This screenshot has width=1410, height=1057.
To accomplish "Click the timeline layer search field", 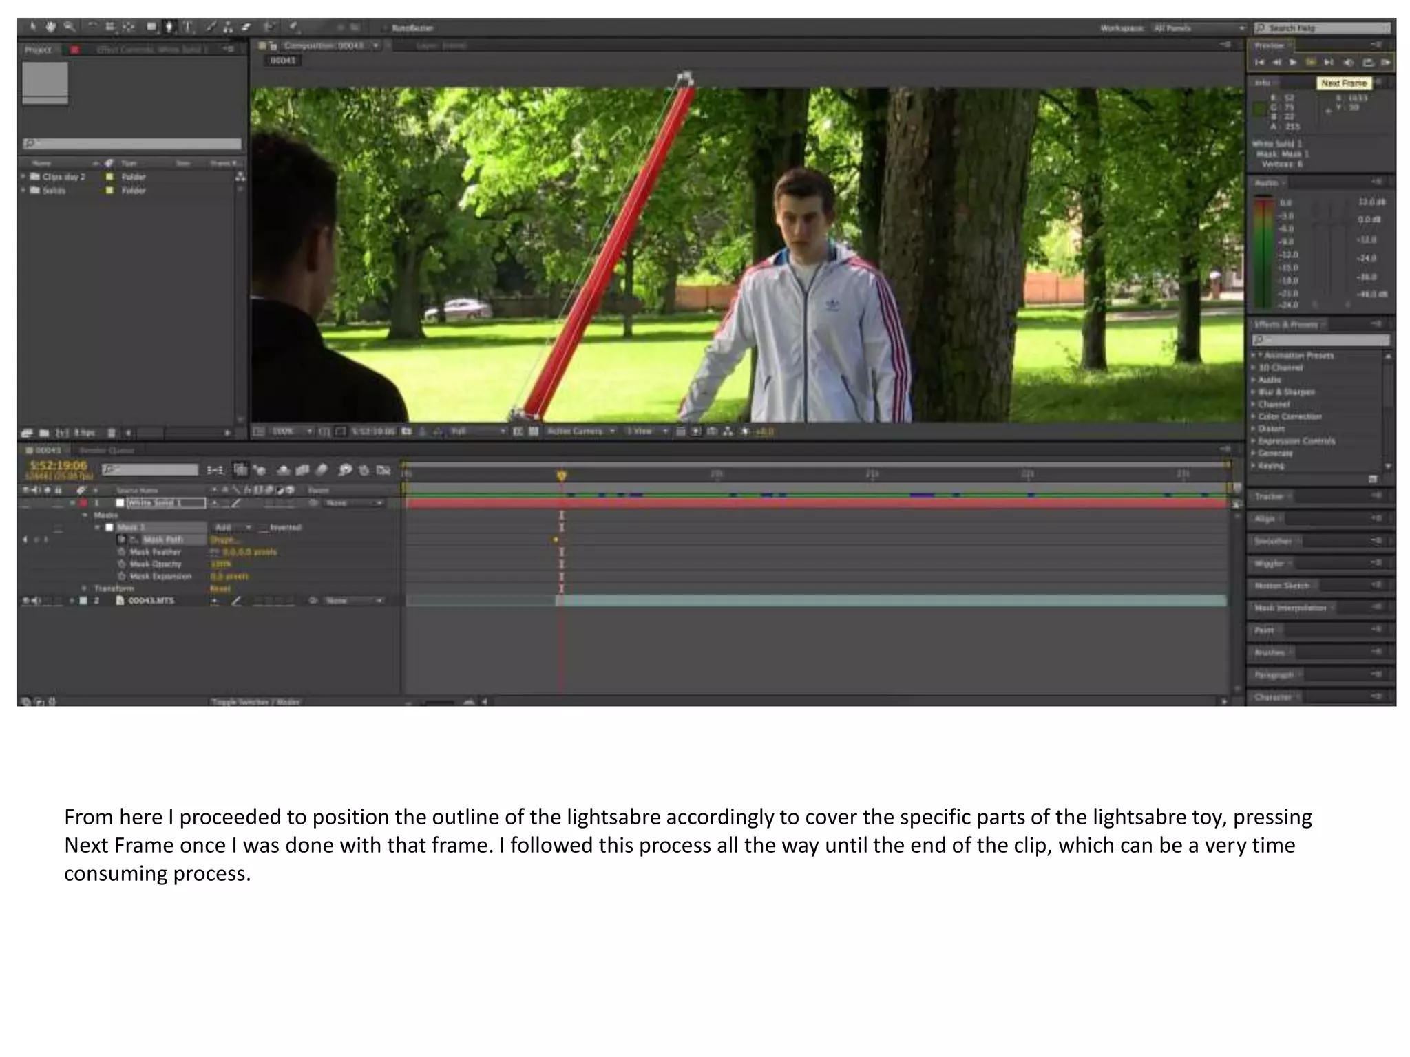I will [150, 469].
